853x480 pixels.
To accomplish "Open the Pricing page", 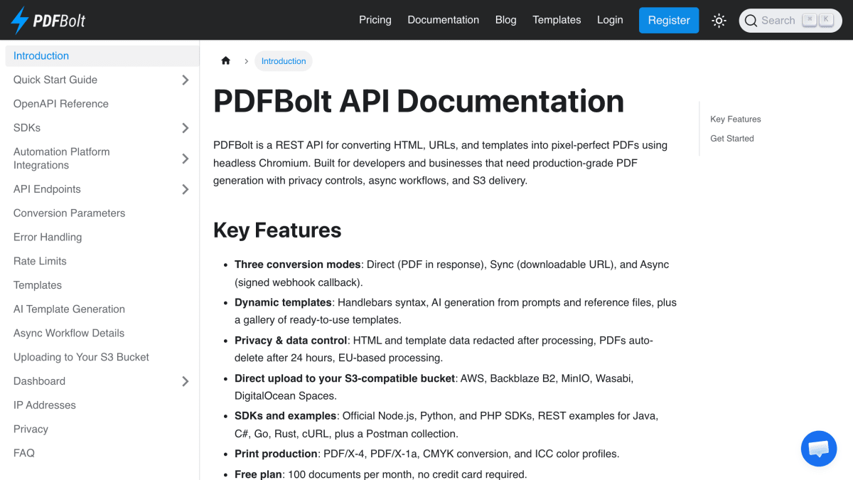I will coord(375,20).
